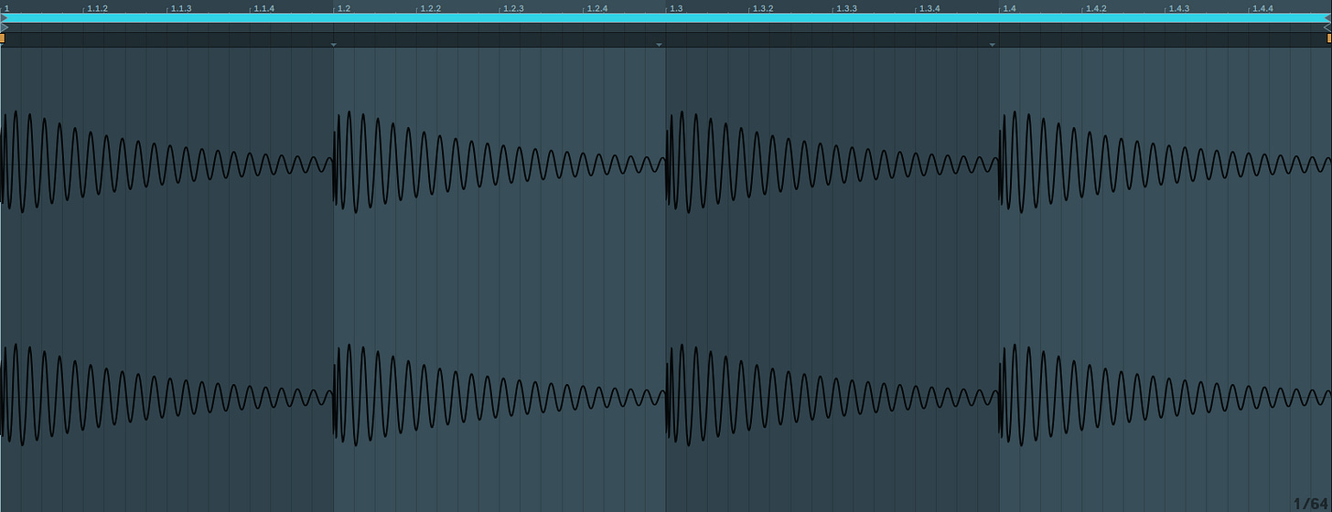Select the orange warp marker at clip start
The height and width of the screenshot is (512, 1332).
[2, 38]
